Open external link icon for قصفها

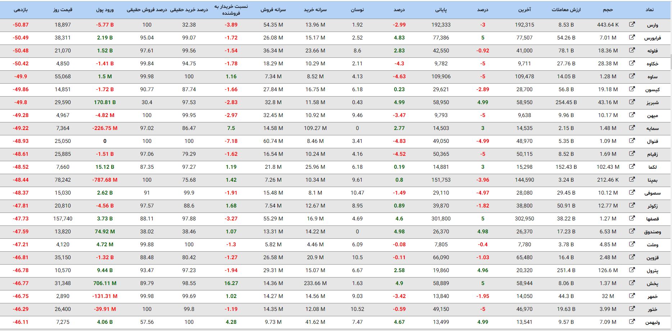(632, 218)
